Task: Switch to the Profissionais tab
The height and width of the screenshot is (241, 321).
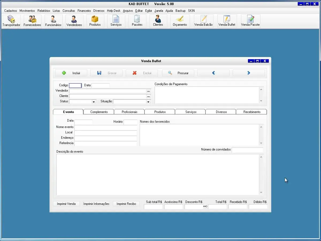Action: click(129, 112)
